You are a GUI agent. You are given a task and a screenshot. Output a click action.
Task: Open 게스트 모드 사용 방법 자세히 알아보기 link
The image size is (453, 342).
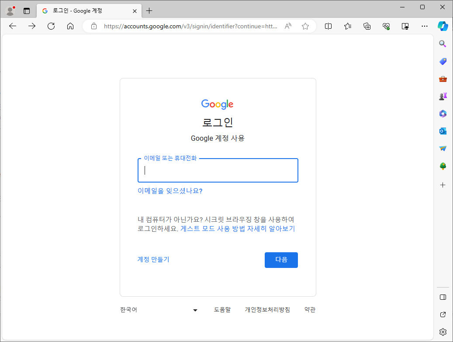click(238, 229)
